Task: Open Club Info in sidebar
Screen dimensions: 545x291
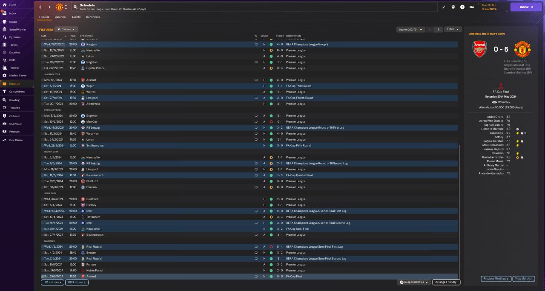Action: (16, 116)
